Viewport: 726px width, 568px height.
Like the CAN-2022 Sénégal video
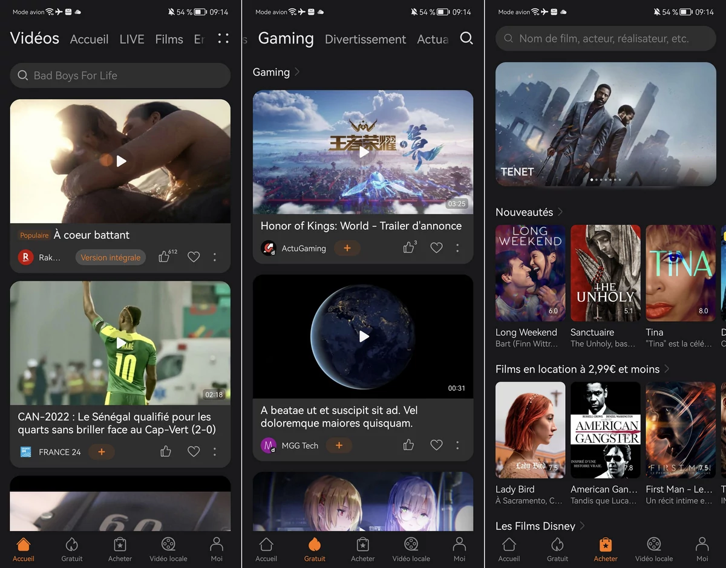coord(165,451)
